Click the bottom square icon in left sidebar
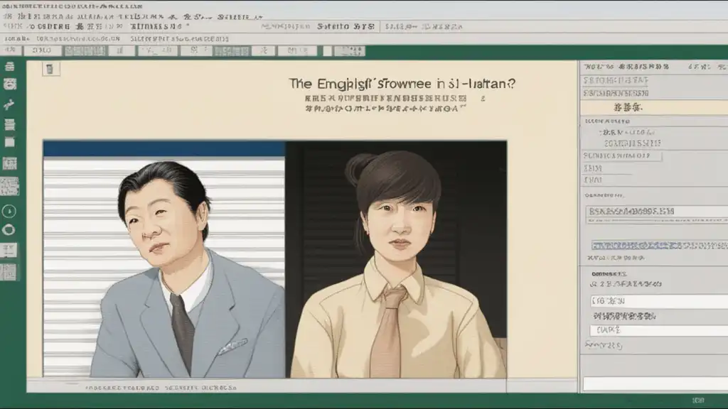The image size is (728, 409). 10,272
